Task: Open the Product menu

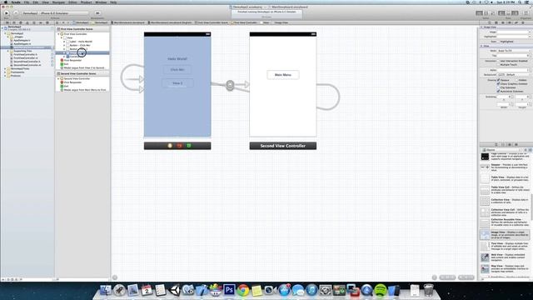Action: [86, 2]
